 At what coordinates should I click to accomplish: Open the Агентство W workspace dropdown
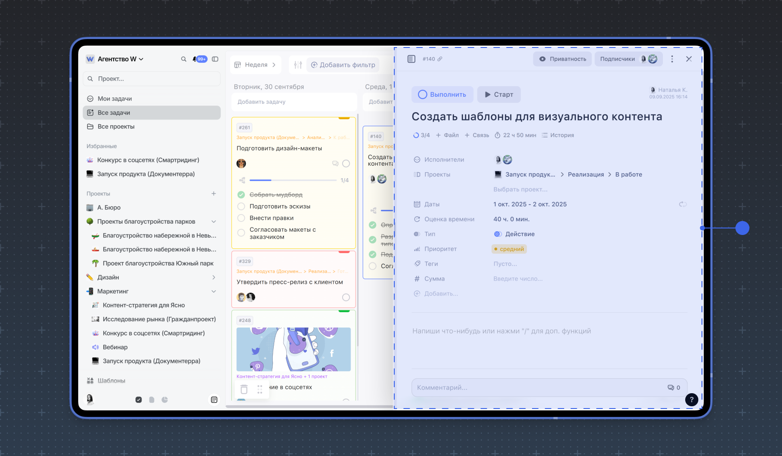point(120,59)
